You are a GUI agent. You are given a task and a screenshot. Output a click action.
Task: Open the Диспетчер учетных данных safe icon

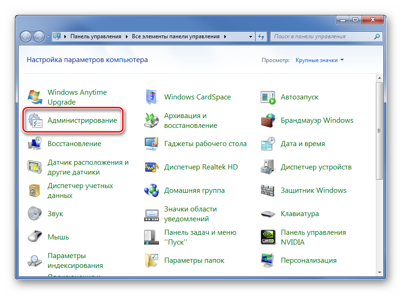pyautogui.click(x=35, y=190)
